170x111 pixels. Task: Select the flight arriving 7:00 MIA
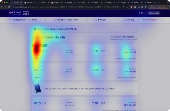coord(85,53)
